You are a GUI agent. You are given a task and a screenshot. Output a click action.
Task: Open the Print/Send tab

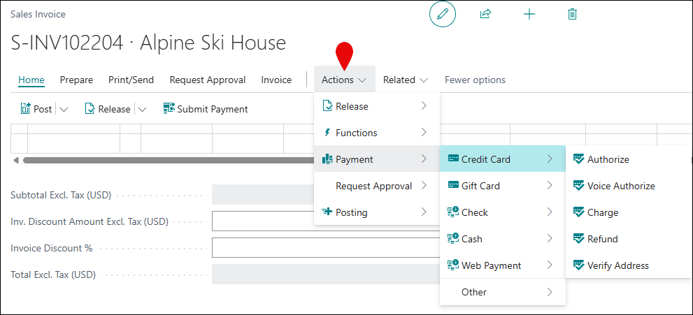(x=131, y=80)
